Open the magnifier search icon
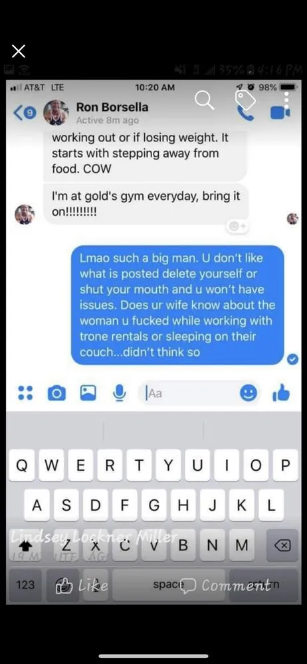 (205, 101)
